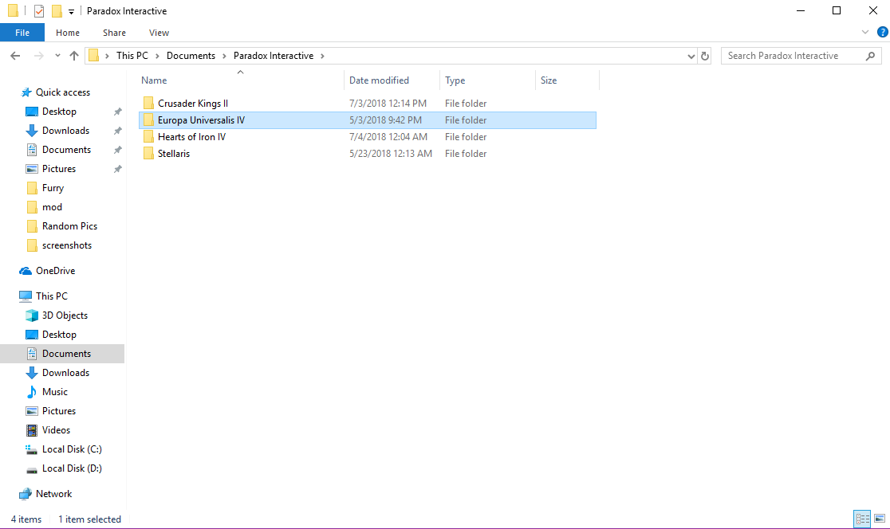Select the Hearts of Iron IV folder icon
Image resolution: width=890 pixels, height=529 pixels.
point(148,137)
